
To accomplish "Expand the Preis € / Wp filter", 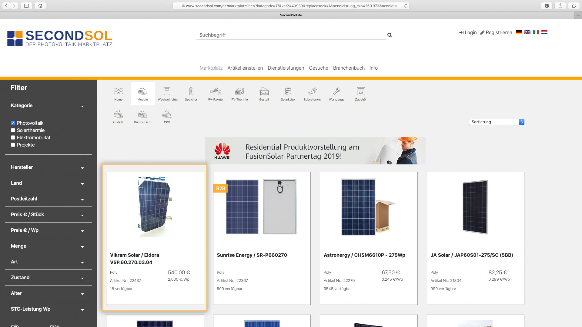I will (48, 230).
